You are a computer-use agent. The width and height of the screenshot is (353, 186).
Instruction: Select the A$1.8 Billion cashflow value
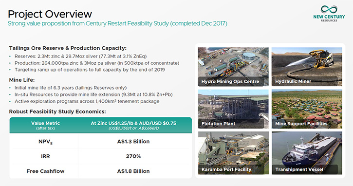[133, 171]
